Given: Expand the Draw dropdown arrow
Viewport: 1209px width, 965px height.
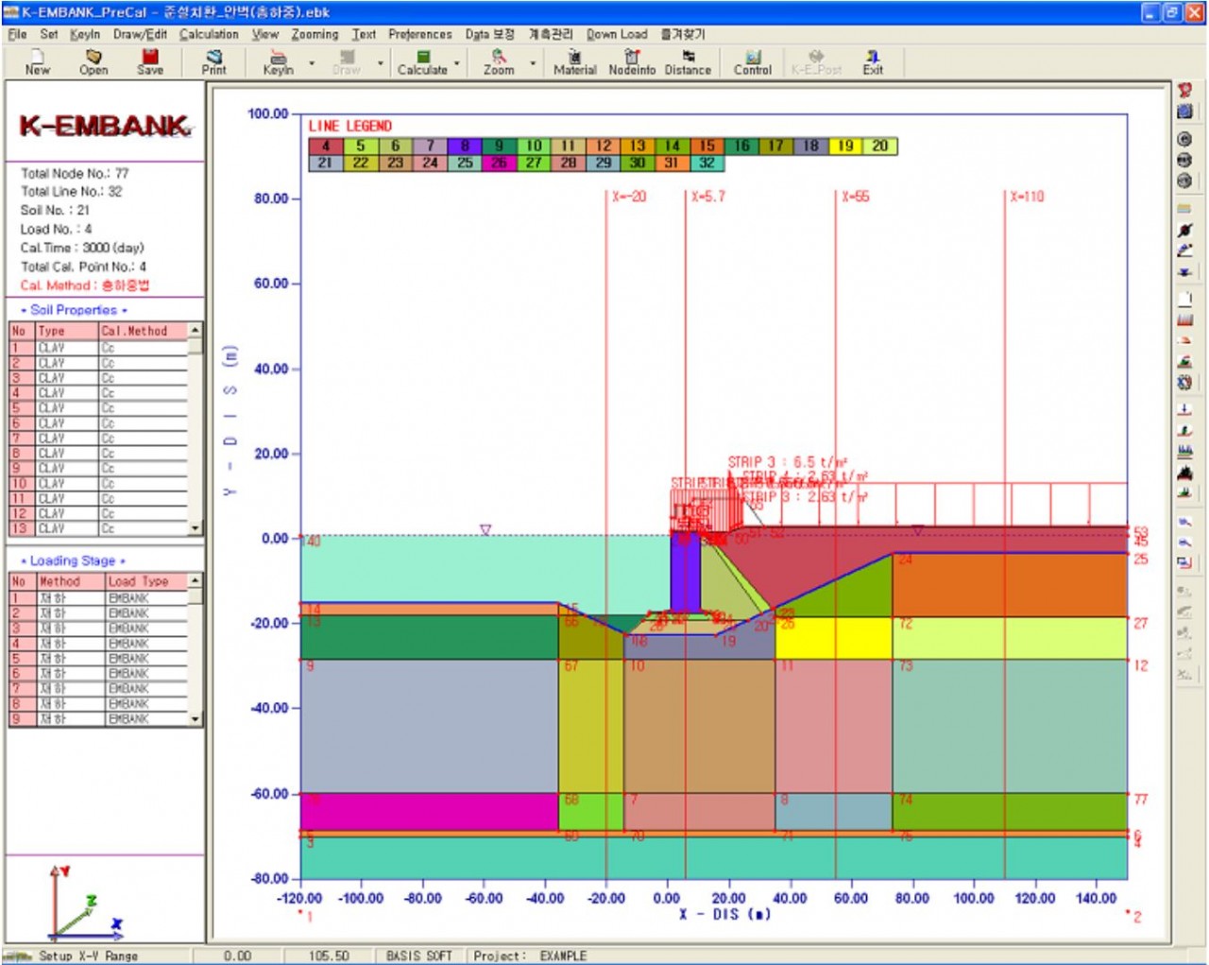Looking at the screenshot, I should click(x=381, y=64).
